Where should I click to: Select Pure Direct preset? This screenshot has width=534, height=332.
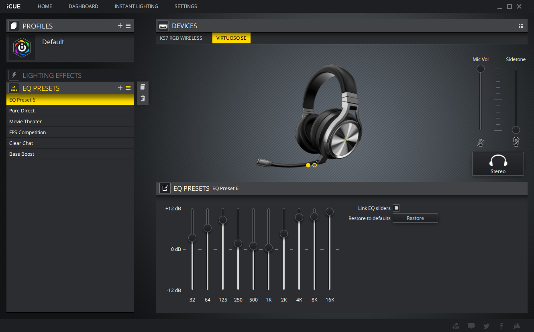coord(70,110)
